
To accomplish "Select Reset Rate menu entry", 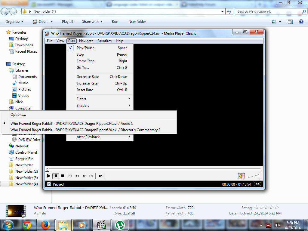I will (100, 90).
